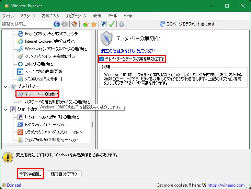Toggle テレメトリーとデータ収集を無効にする checkbox

[x=102, y=59]
